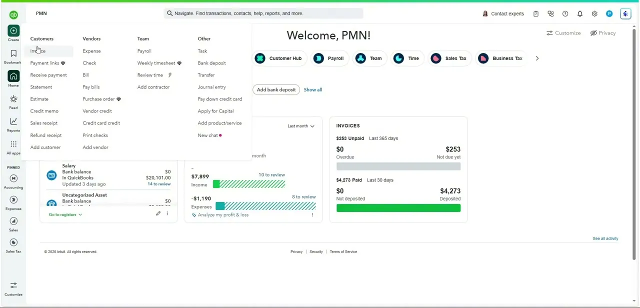
Task: Click the Income striped progress bar
Action: point(249,184)
